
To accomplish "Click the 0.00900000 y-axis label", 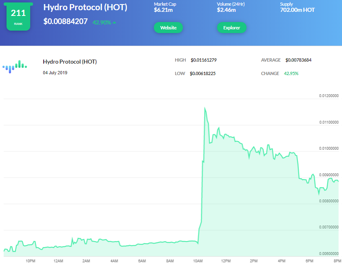I will coord(329,175).
